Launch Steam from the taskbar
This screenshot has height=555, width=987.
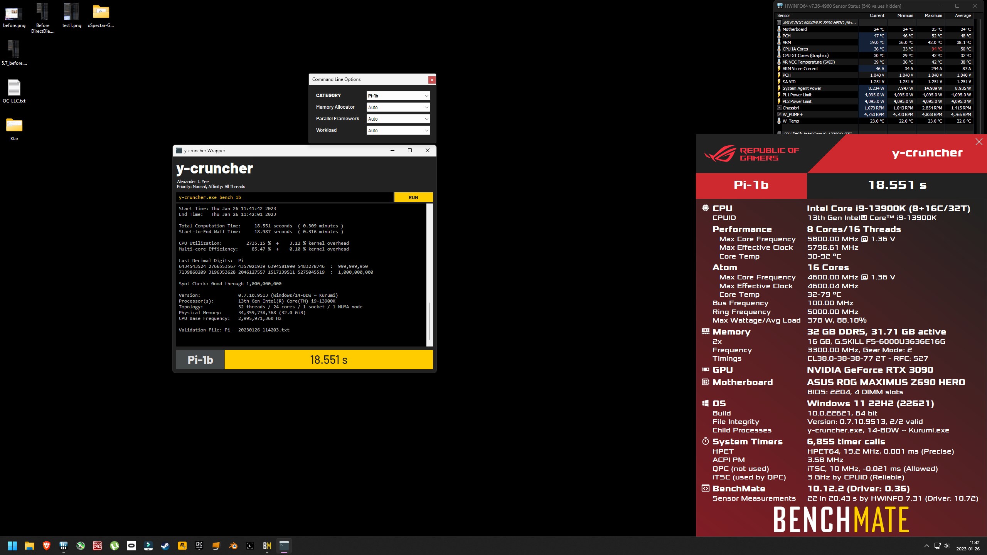pyautogui.click(x=165, y=546)
